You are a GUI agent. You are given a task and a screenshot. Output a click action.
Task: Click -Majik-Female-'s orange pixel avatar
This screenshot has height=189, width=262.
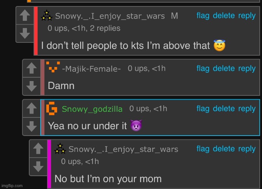53,67
